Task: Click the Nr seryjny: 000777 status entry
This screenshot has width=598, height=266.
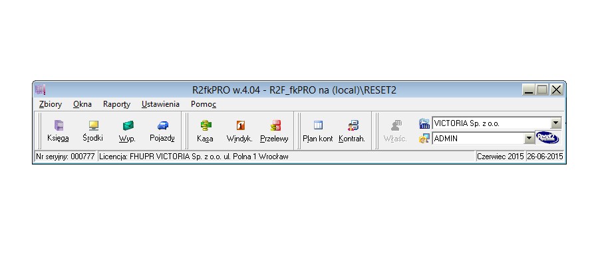Action: (x=65, y=157)
